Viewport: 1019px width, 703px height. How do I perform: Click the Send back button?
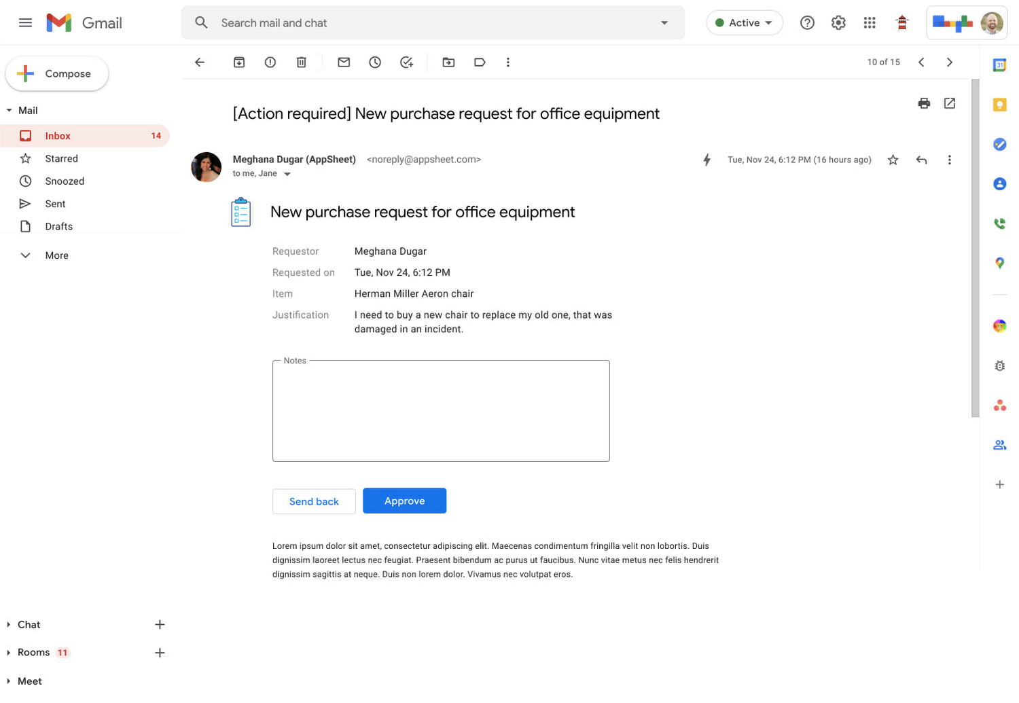314,501
